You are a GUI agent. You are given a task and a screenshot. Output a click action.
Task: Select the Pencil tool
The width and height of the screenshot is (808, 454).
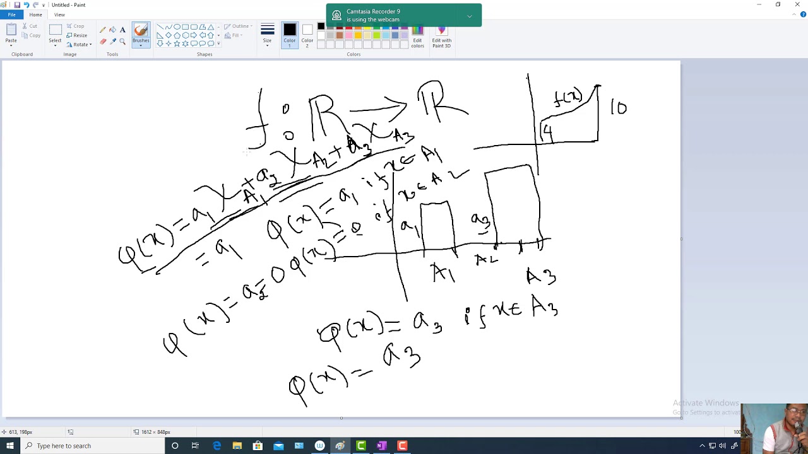[x=102, y=30]
